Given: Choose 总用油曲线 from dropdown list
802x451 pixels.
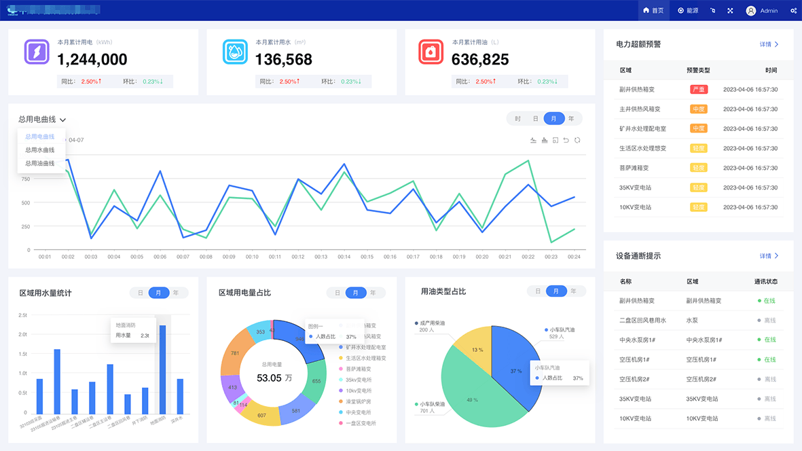Looking at the screenshot, I should (x=39, y=163).
